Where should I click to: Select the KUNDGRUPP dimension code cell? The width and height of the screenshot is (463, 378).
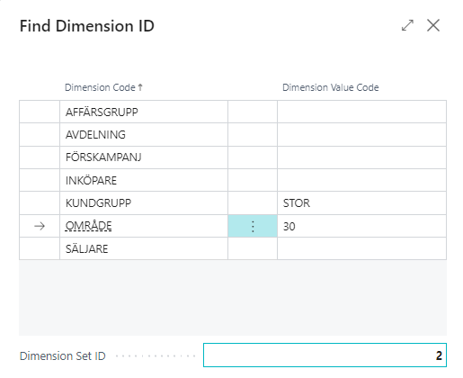pos(144,203)
